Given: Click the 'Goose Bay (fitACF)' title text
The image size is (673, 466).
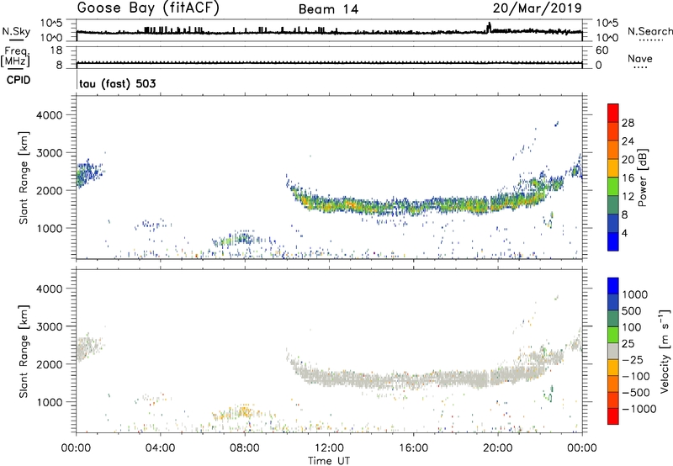Looking at the screenshot, I should 148,8.
